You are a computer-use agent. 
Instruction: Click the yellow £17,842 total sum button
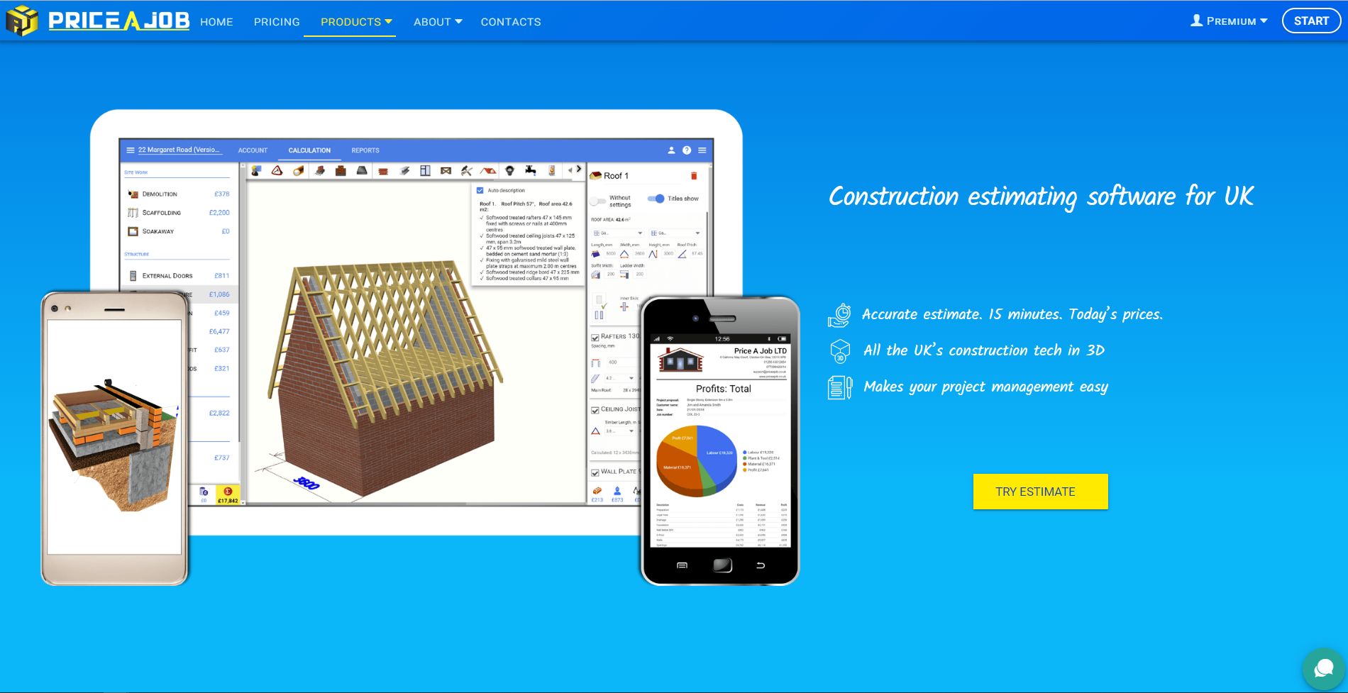tap(228, 495)
